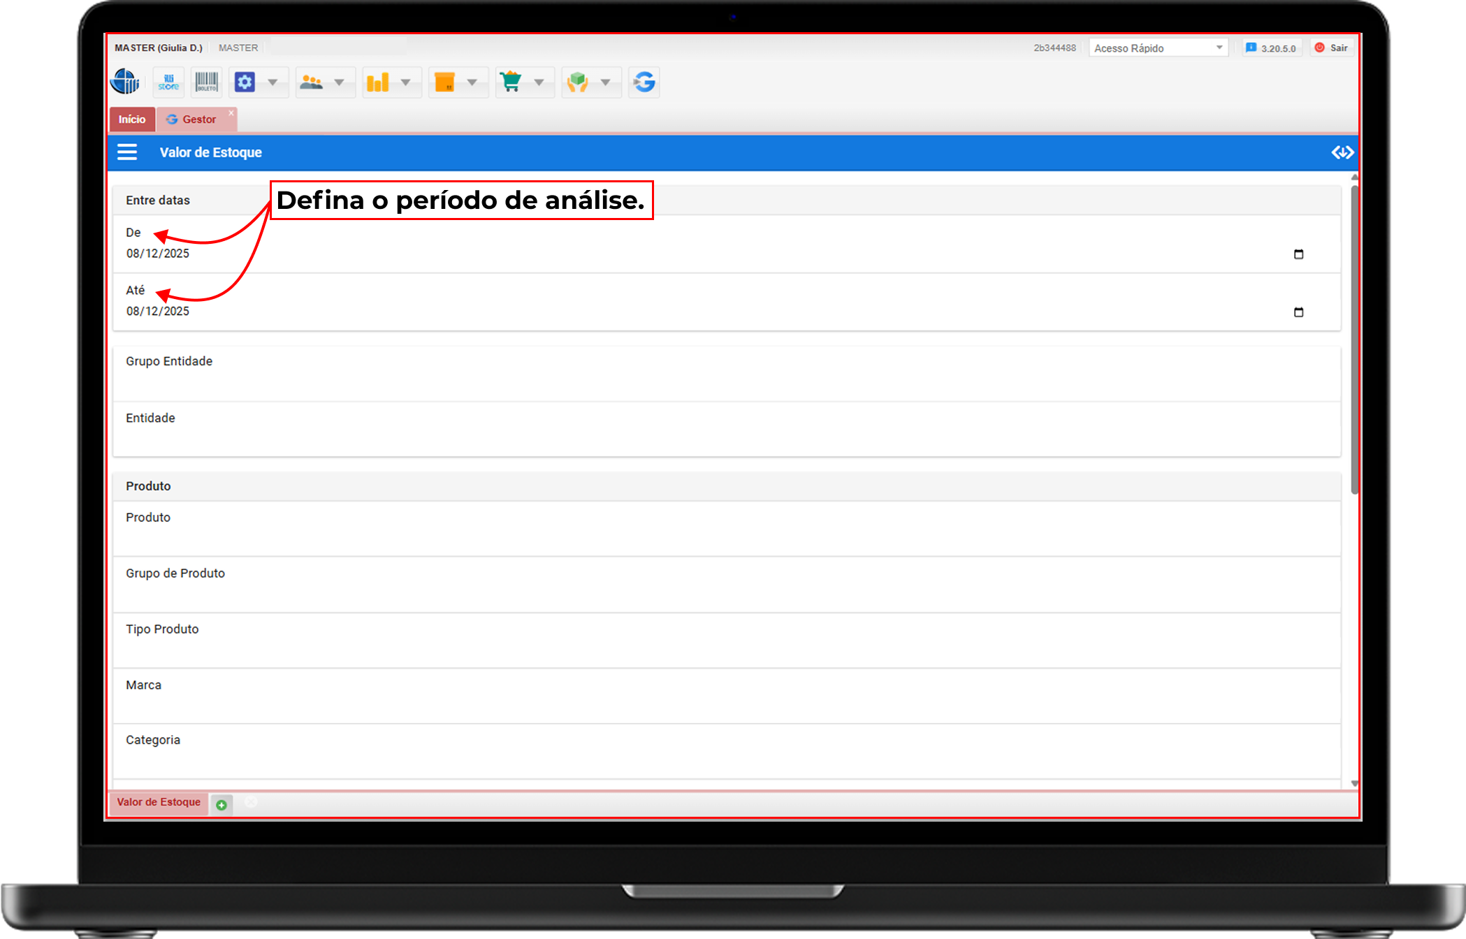Click the orange box stock icon
This screenshot has width=1466, height=939.
[445, 82]
